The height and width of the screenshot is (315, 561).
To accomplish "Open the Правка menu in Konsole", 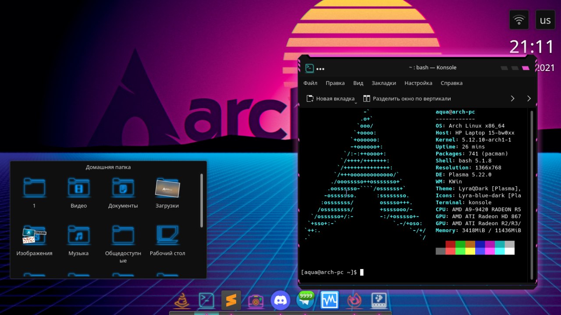I will (x=335, y=83).
